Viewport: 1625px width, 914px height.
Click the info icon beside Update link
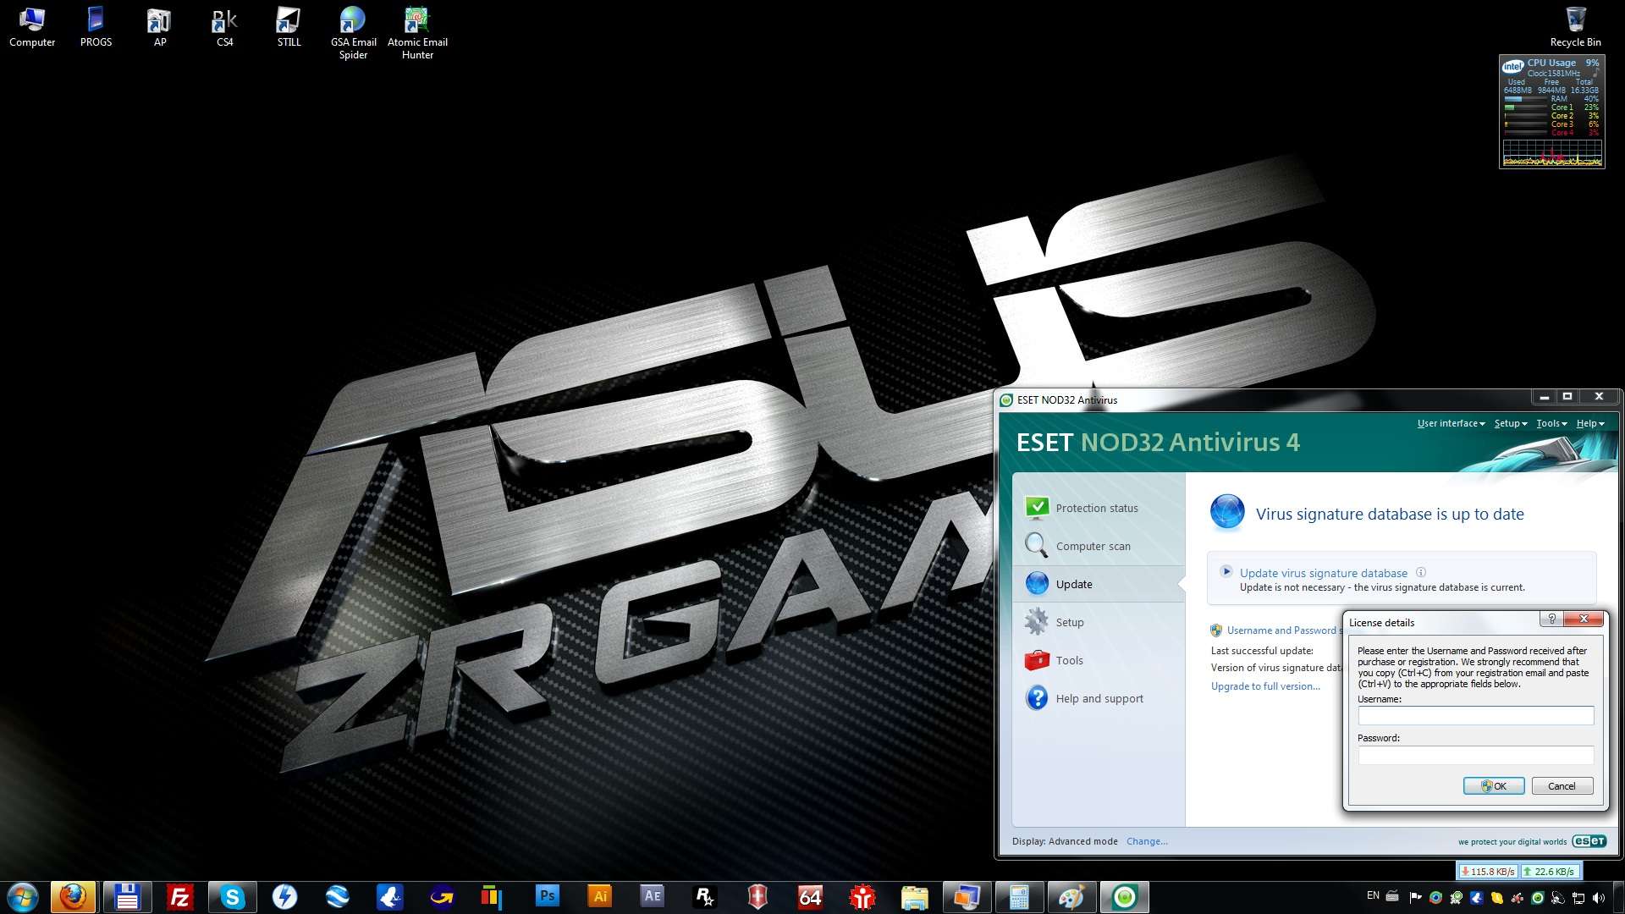click(1421, 572)
